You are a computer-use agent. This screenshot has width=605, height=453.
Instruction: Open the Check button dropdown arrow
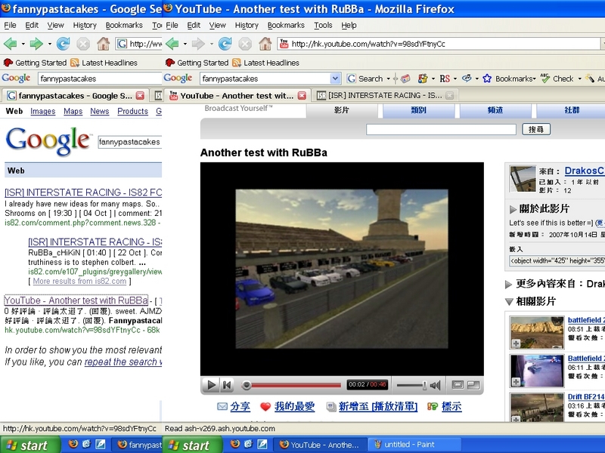[579, 79]
